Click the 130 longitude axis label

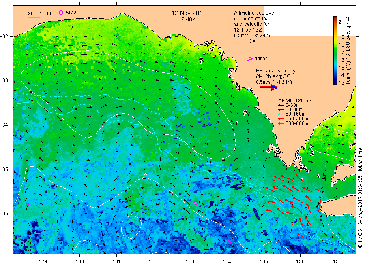click(79, 262)
